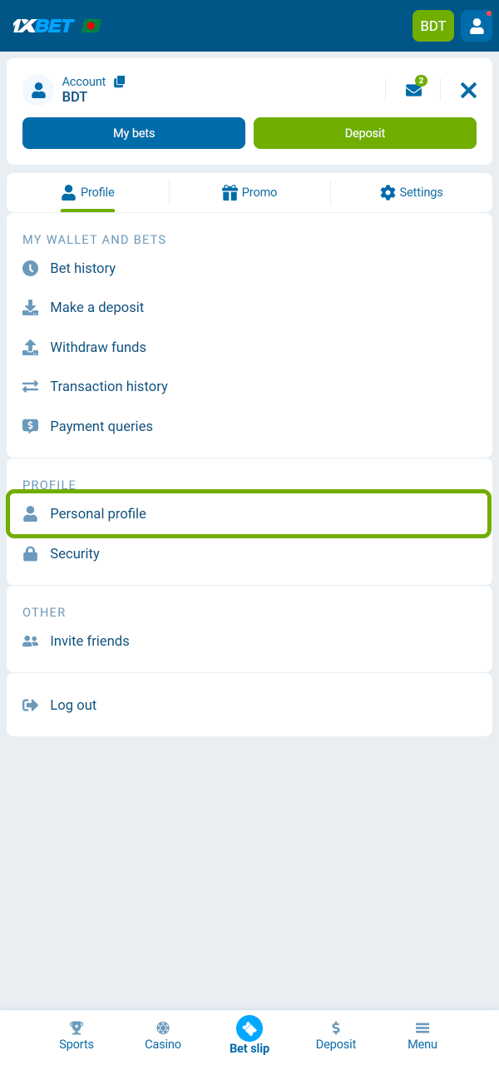Image resolution: width=499 pixels, height=1065 pixels.
Task: Open the Bet slip tab icon
Action: pyautogui.click(x=249, y=1029)
